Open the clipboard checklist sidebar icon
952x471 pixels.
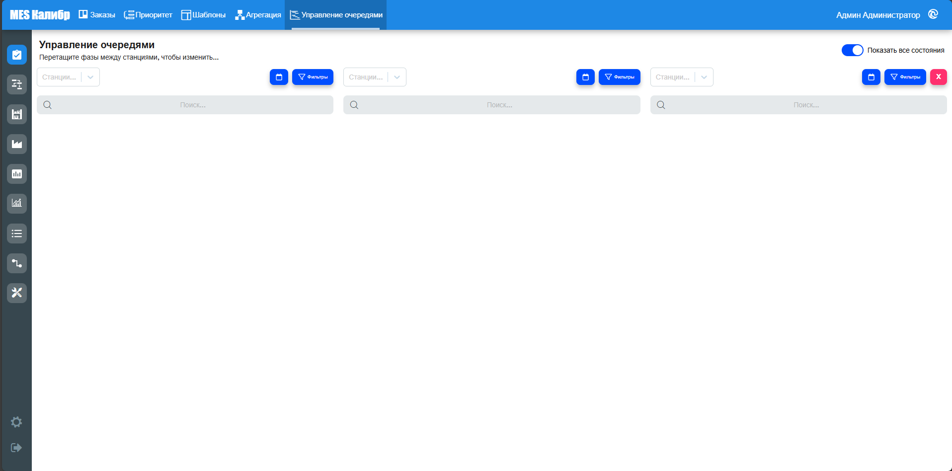17,55
